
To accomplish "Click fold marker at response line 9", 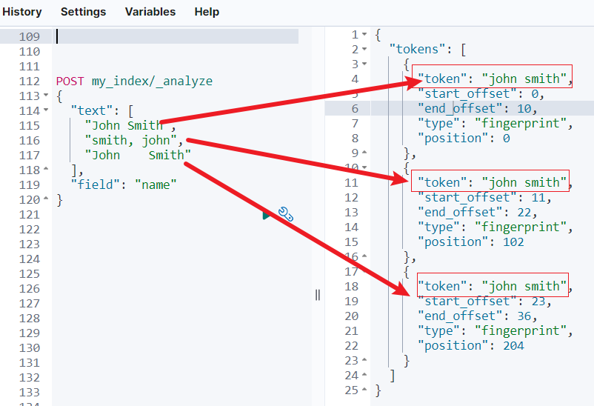I will pyautogui.click(x=364, y=153).
